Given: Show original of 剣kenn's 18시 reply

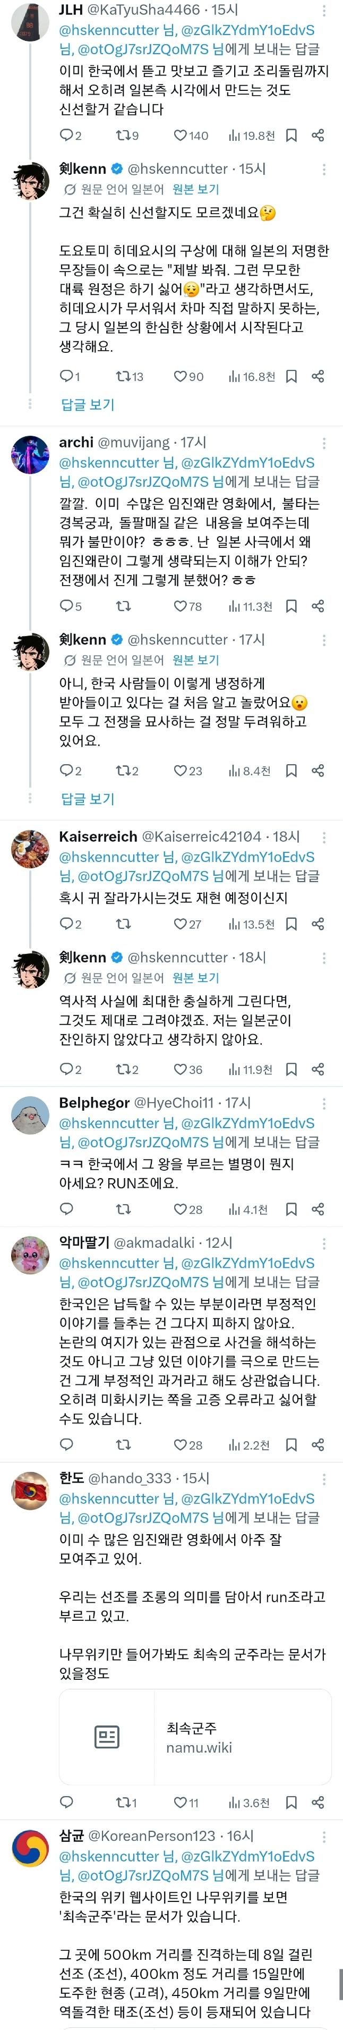Looking at the screenshot, I should click(196, 978).
